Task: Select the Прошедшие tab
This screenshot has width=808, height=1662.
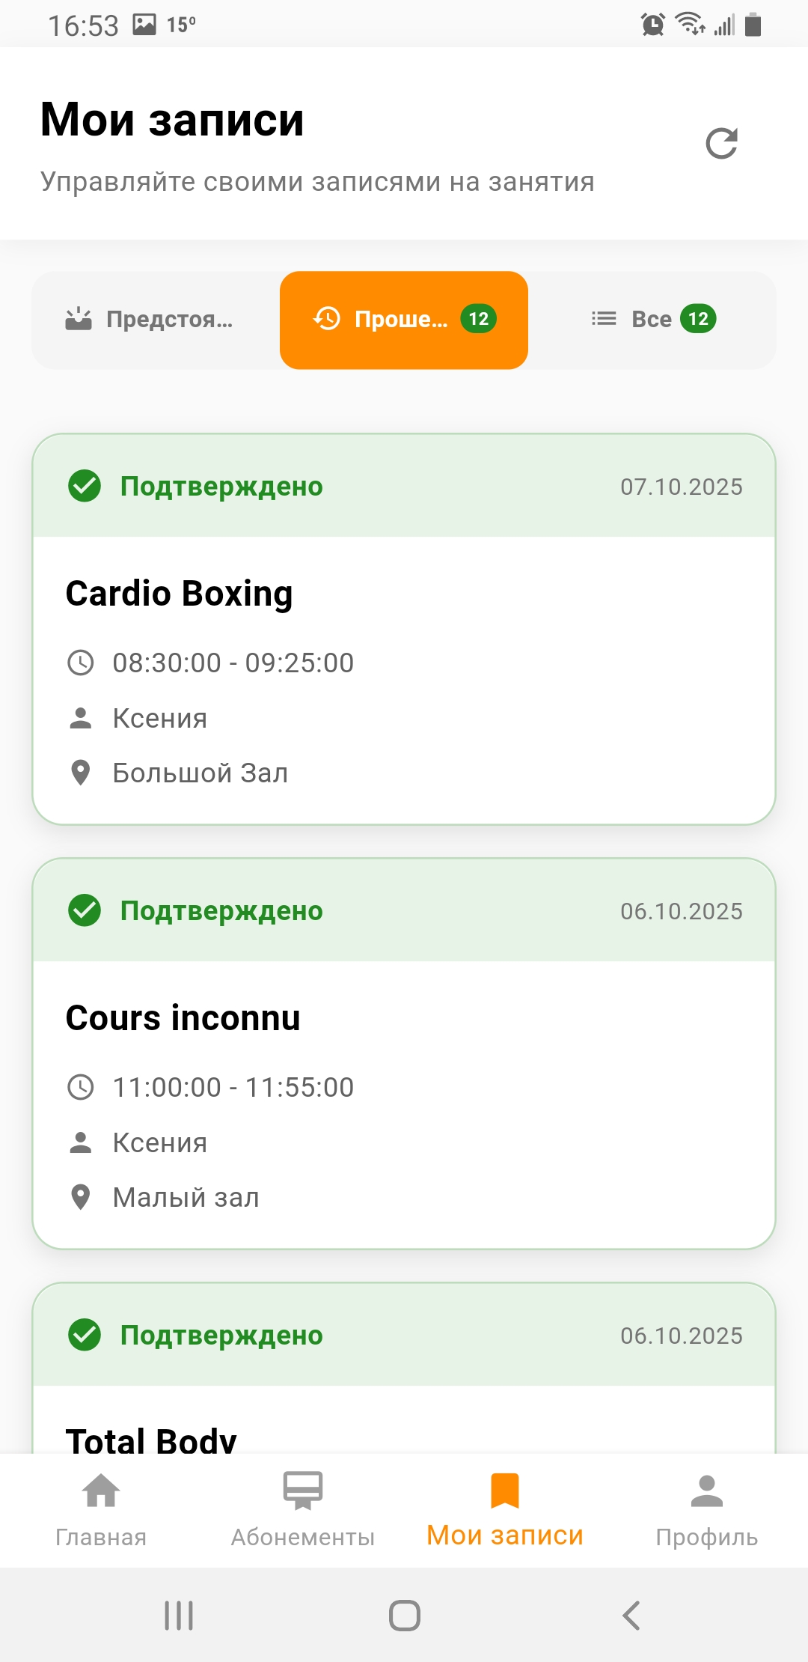Action: pos(404,320)
